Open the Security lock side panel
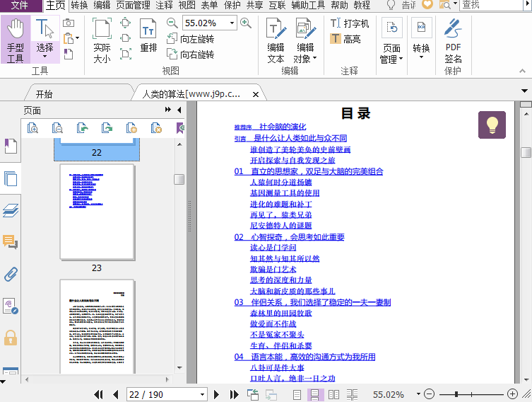 pyautogui.click(x=11, y=338)
